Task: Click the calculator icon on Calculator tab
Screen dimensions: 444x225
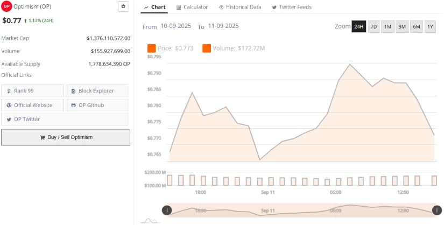Action: tap(178, 8)
